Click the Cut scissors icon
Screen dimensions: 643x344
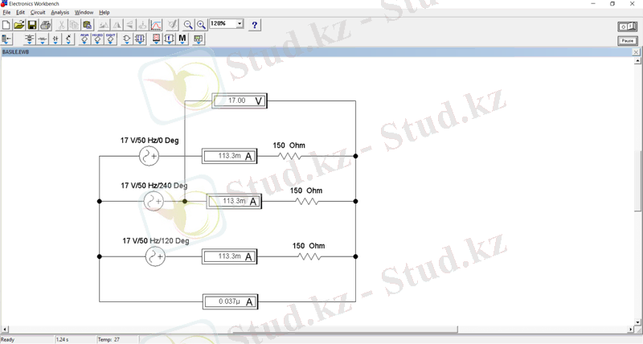(x=61, y=25)
